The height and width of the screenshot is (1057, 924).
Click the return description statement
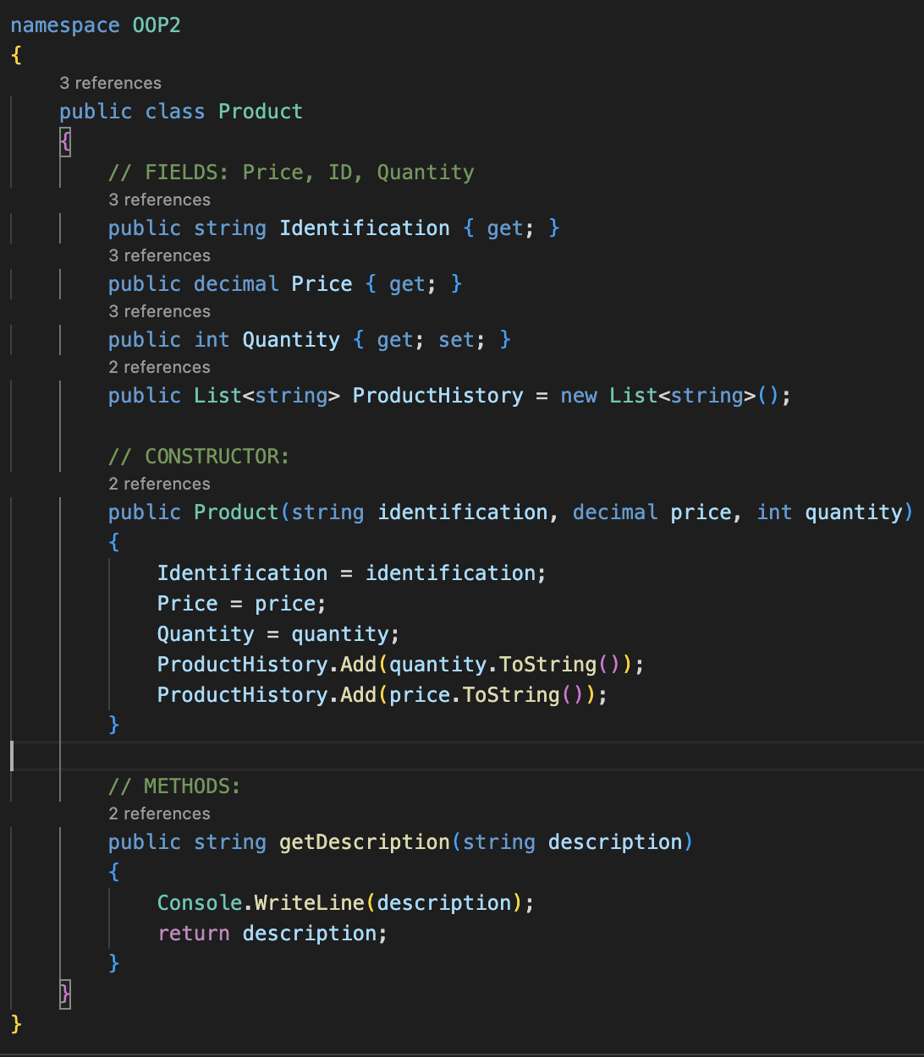click(271, 933)
